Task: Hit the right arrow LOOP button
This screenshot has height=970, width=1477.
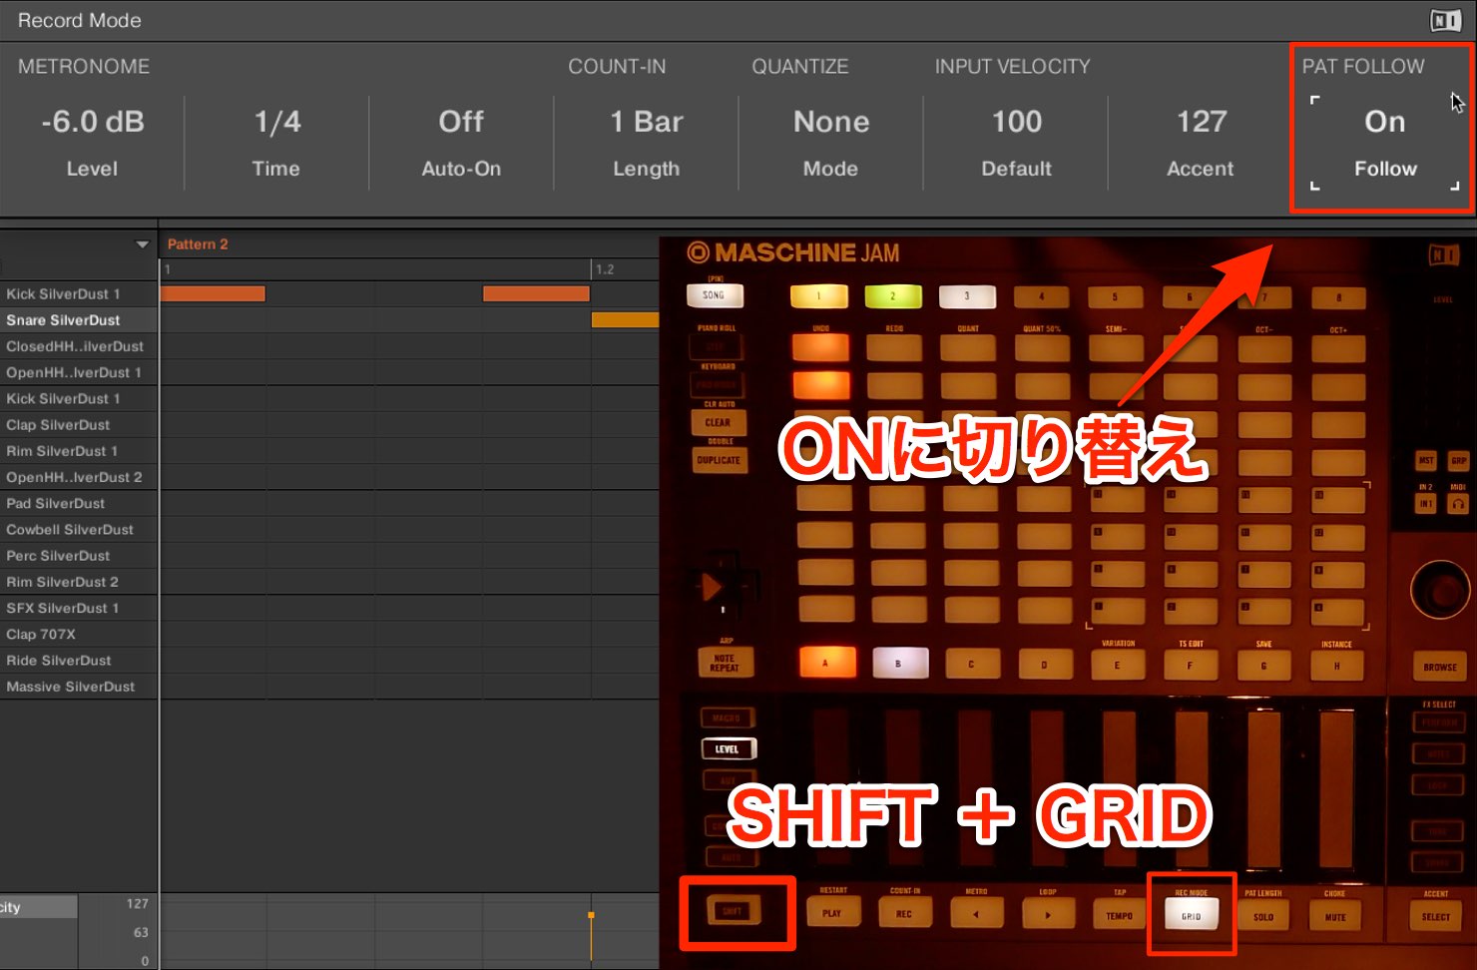Action: 1047,913
